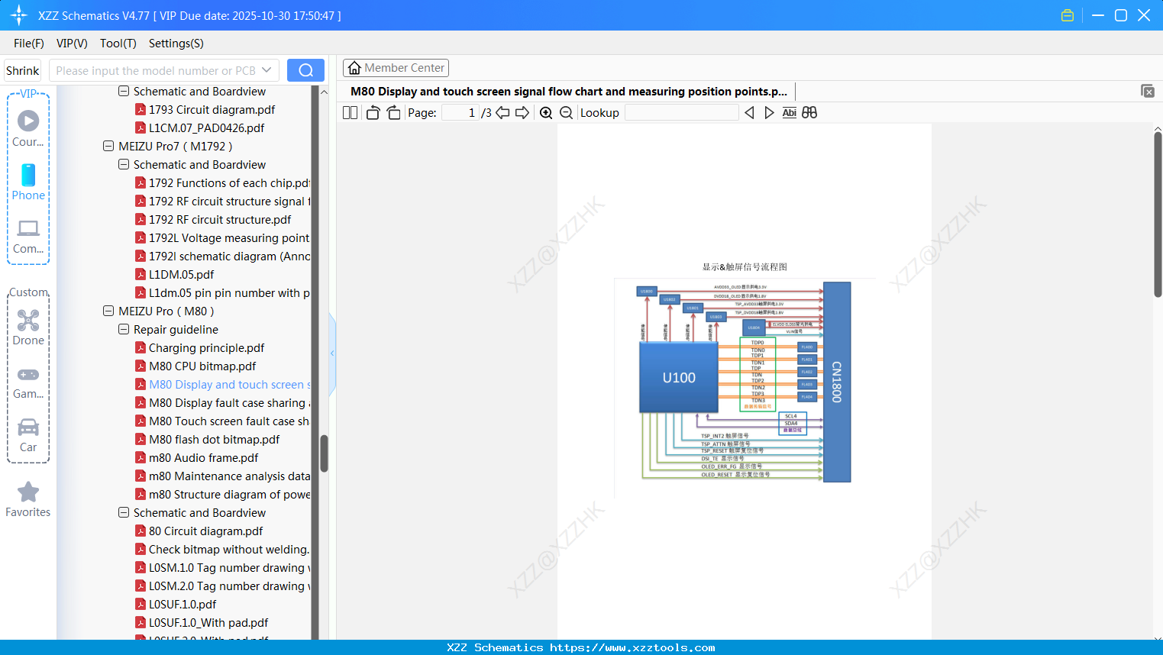Open 1792 RF circuit structure signal file
1163x655 pixels.
[x=223, y=201]
